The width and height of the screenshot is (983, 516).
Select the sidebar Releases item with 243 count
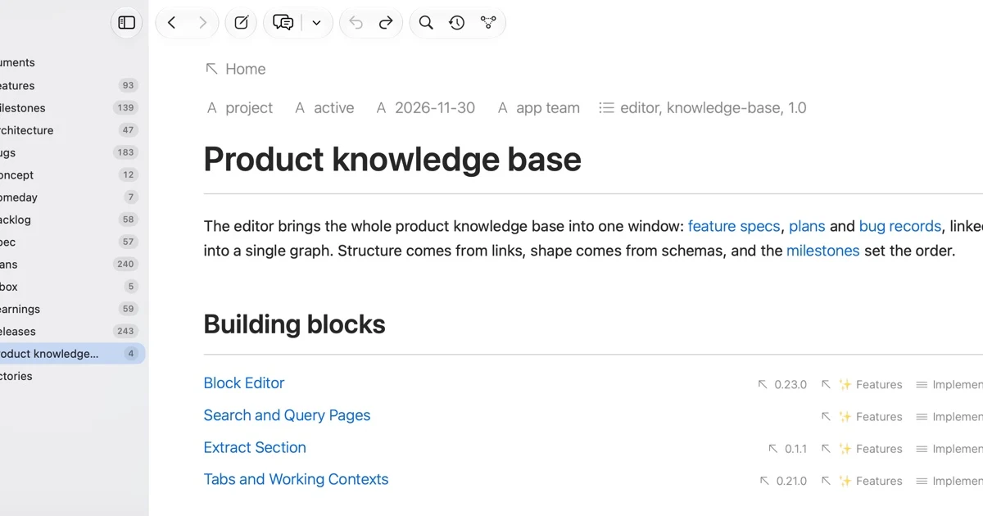click(70, 331)
